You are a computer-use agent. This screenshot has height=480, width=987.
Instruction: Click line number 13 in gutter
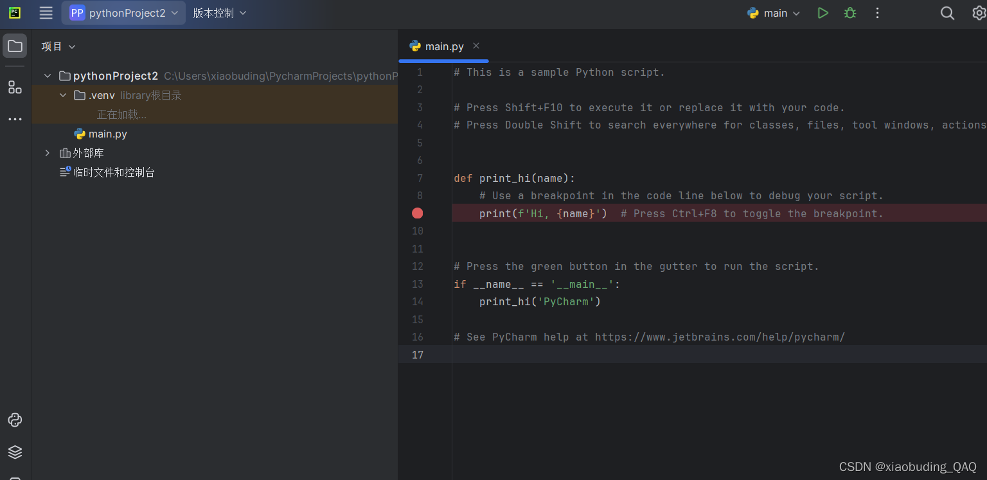[x=418, y=284]
